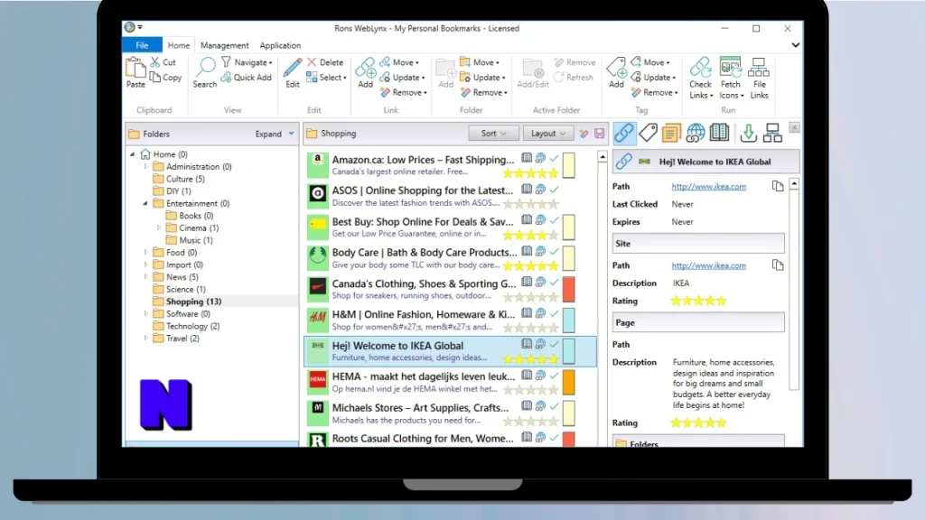
Task: Click Add in the Link group
Action: 365,72
